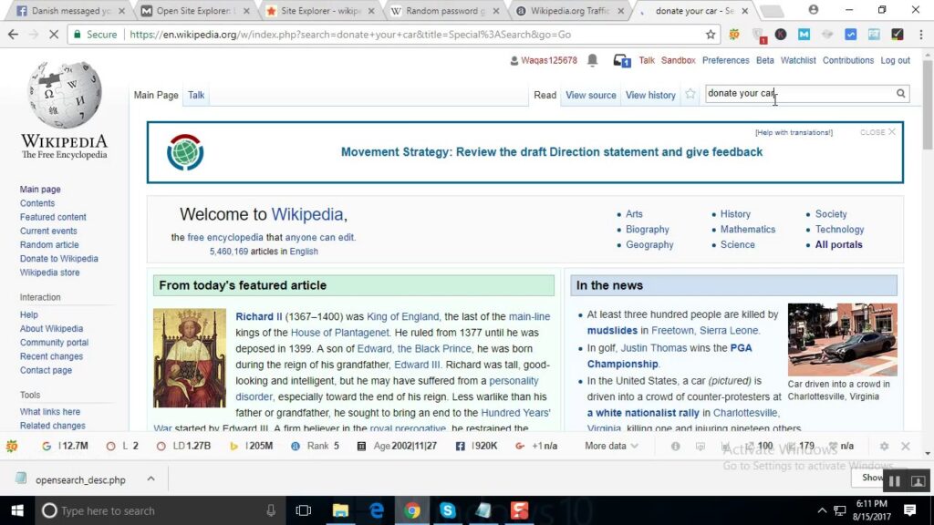The height and width of the screenshot is (525, 934).
Task: Click Help with translations link
Action: 794,132
